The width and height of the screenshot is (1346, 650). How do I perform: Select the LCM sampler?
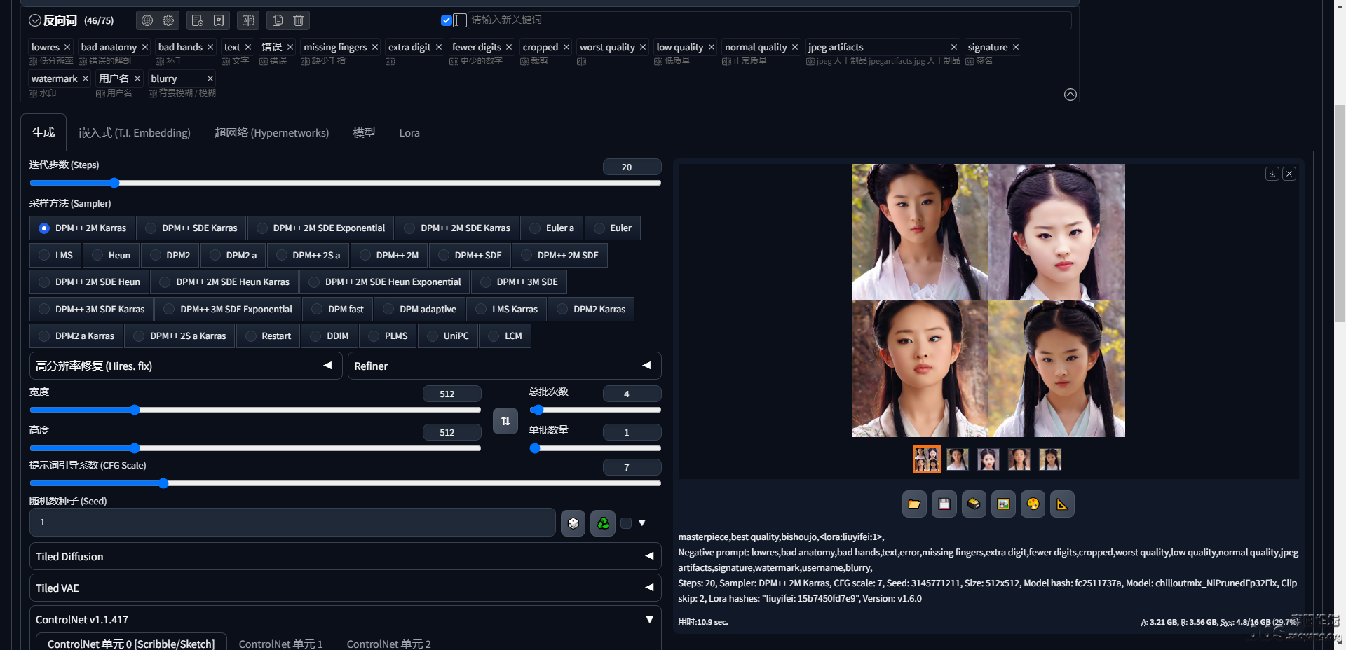pos(505,336)
